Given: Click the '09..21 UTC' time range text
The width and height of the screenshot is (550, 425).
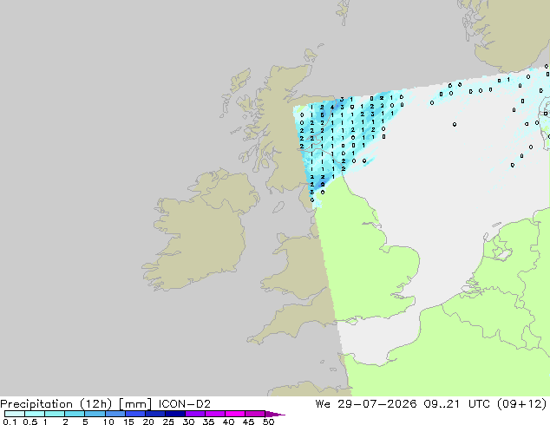Looking at the screenshot, I should point(456,404).
